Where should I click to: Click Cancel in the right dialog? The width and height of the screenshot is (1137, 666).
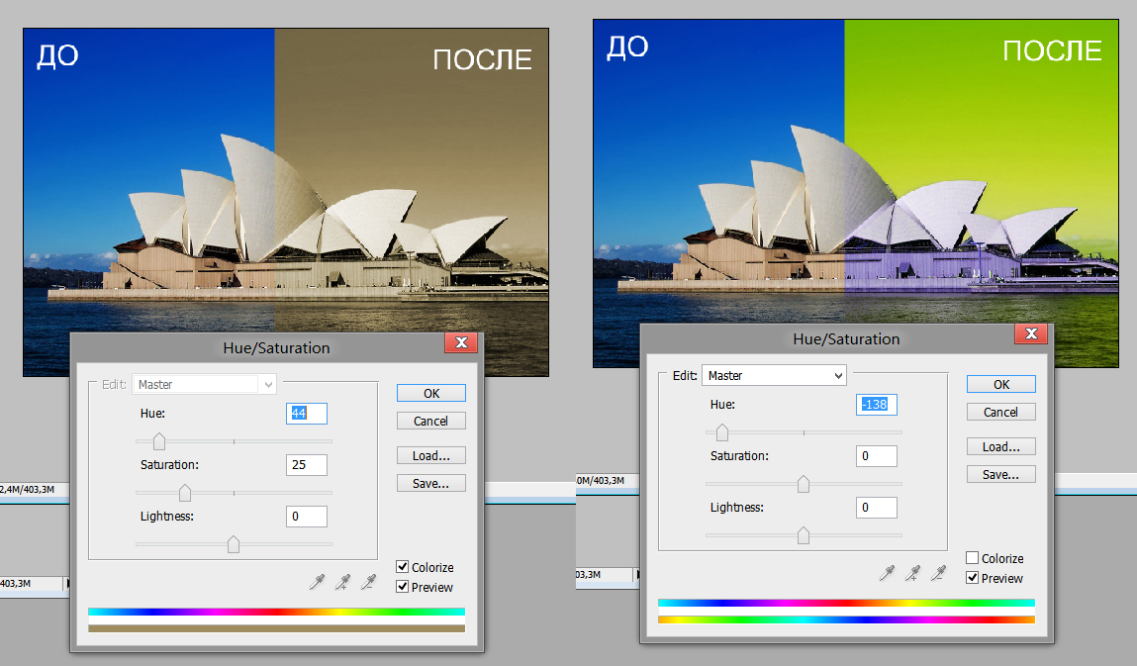coord(1001,412)
